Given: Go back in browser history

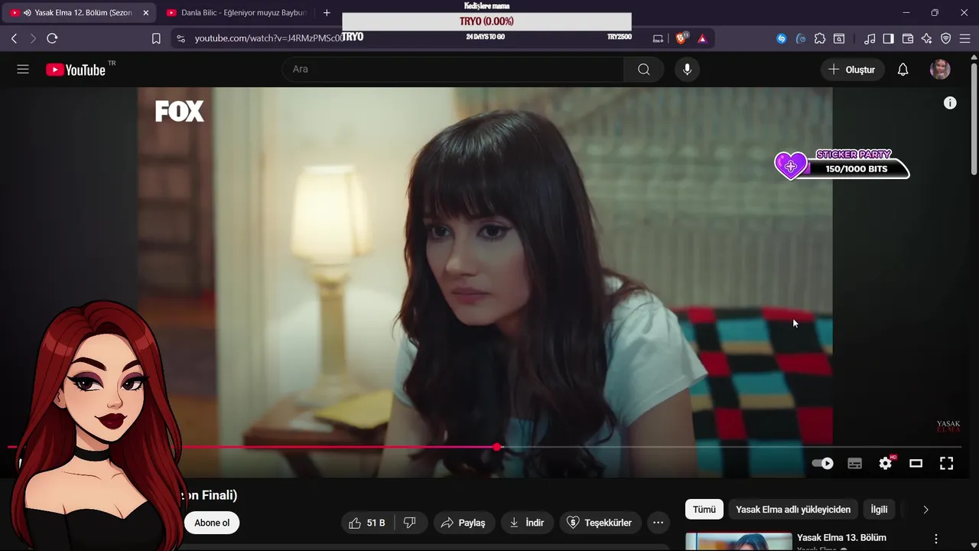Looking at the screenshot, I should [x=14, y=38].
